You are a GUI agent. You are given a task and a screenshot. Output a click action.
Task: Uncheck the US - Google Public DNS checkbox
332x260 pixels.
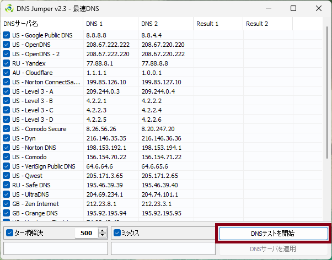click(x=7, y=35)
